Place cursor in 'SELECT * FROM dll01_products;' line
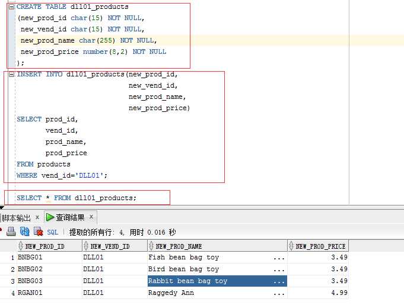 pyautogui.click(x=77, y=198)
